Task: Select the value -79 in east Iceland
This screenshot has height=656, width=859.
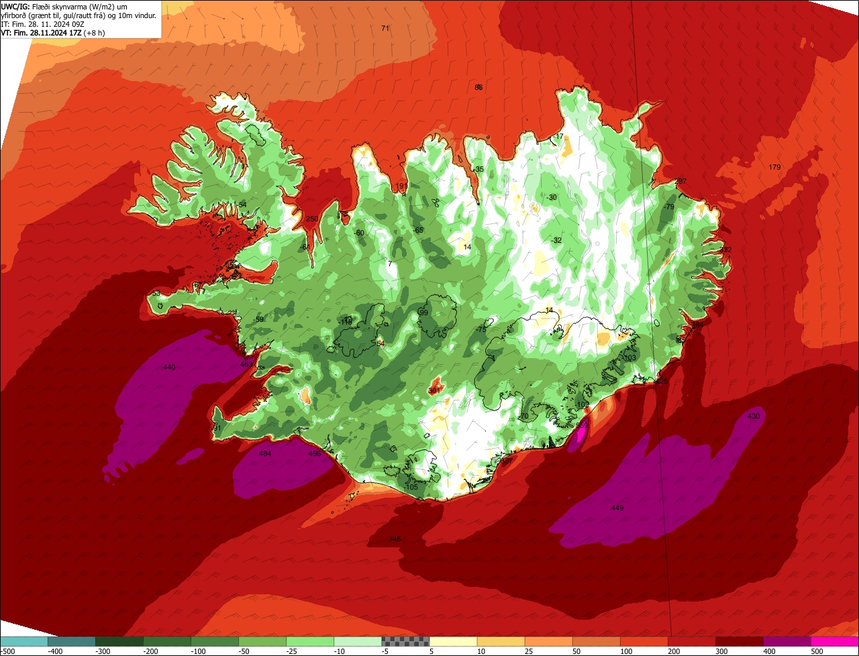Action: click(669, 207)
